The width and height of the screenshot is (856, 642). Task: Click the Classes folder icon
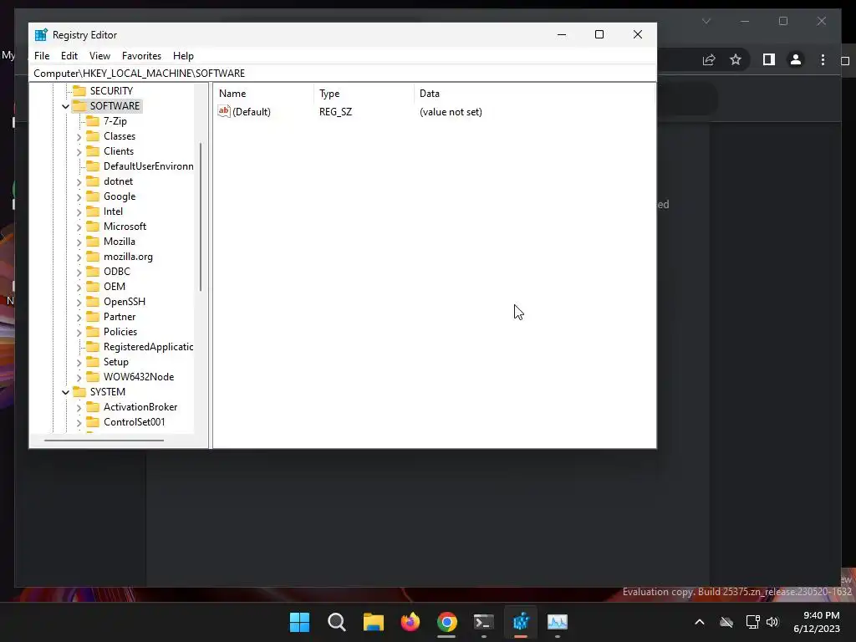click(93, 136)
